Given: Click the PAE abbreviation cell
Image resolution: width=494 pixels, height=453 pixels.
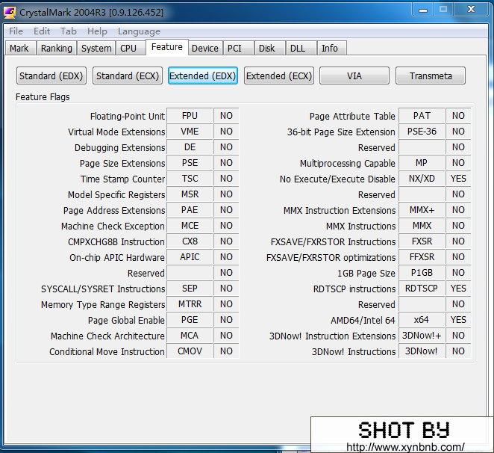Looking at the screenshot, I should (190, 210).
